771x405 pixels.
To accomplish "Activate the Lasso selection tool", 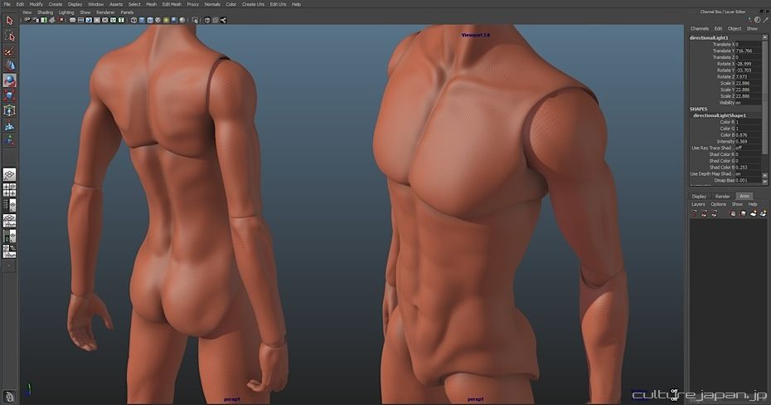I will (9, 36).
